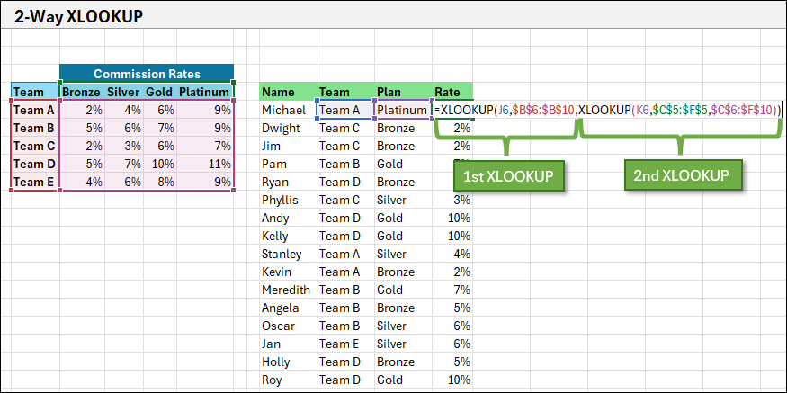Click the Team D row label in rates table
Image resolution: width=787 pixels, height=393 pixels.
[x=34, y=165]
